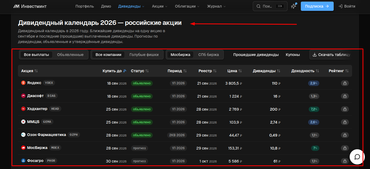370x169 pixels.
Task: Expand the Дивиденды menu dropdown
Action: (131, 6)
